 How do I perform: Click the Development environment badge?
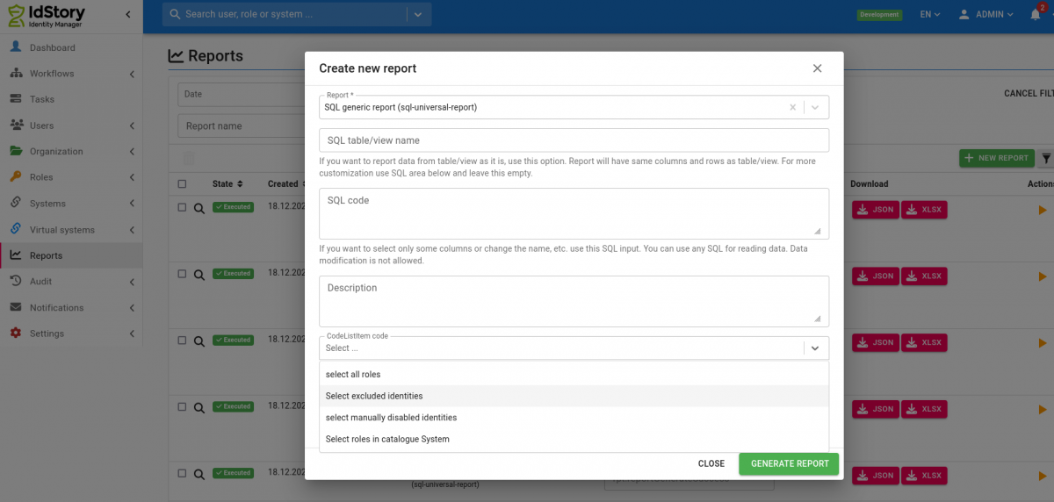pyautogui.click(x=879, y=15)
